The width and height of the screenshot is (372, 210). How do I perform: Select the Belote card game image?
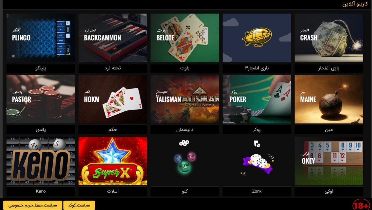[x=185, y=38]
